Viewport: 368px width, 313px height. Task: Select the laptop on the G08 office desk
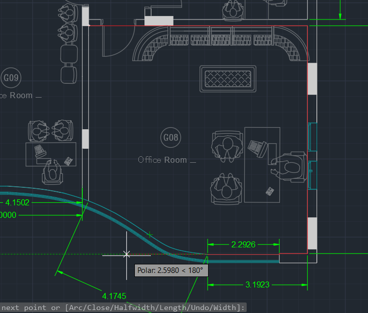(x=258, y=148)
